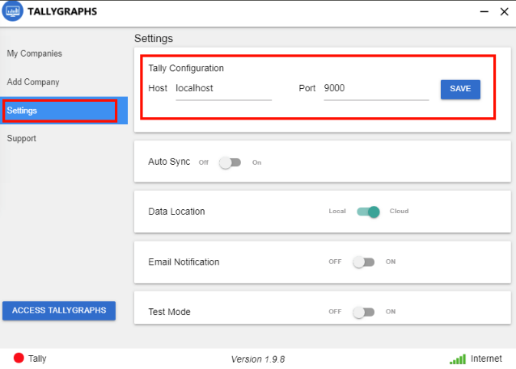The width and height of the screenshot is (516, 369).
Task: Click the 'Cloud' label beside Data Location
Action: (399, 211)
